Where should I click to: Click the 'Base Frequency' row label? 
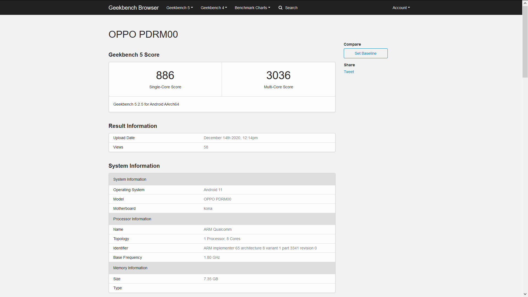pos(127,257)
